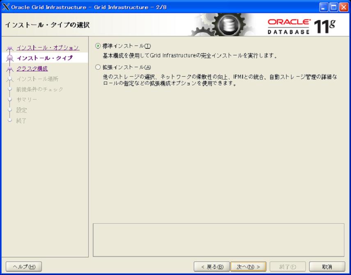
Task: Click the インストール・タイプ current step
Action: (x=45, y=58)
